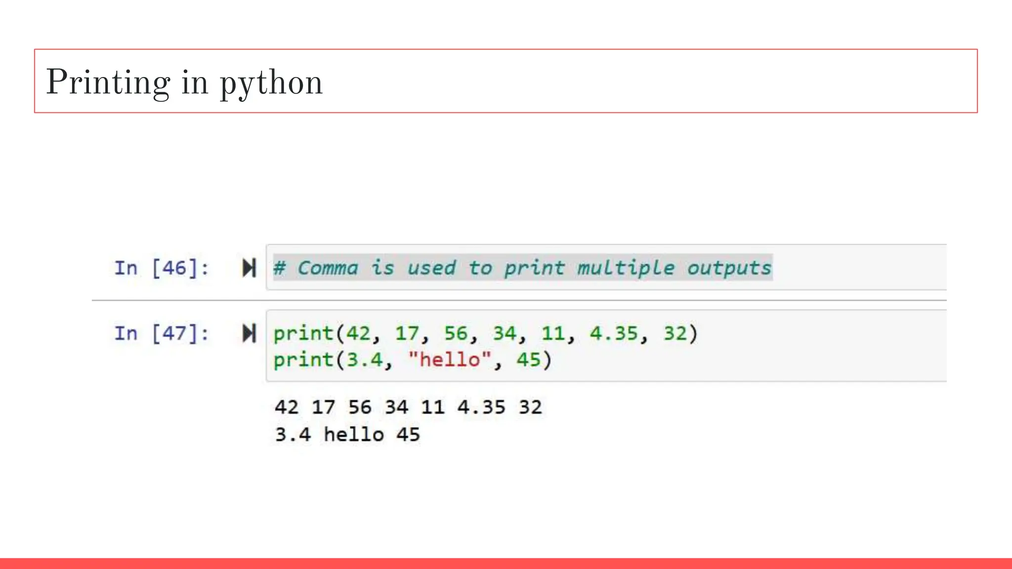
Task: Click the output line '42 17 56 34 11 4.35 32'
Action: pos(408,407)
